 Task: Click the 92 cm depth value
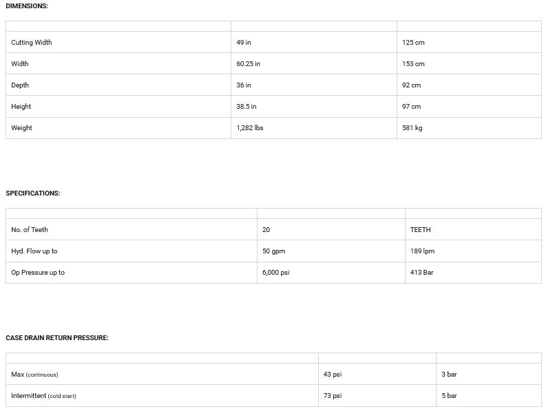[x=411, y=85]
